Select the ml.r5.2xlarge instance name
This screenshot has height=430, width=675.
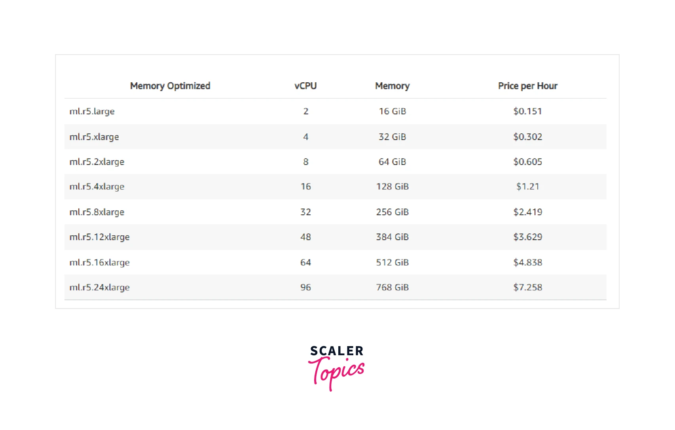coord(97,162)
